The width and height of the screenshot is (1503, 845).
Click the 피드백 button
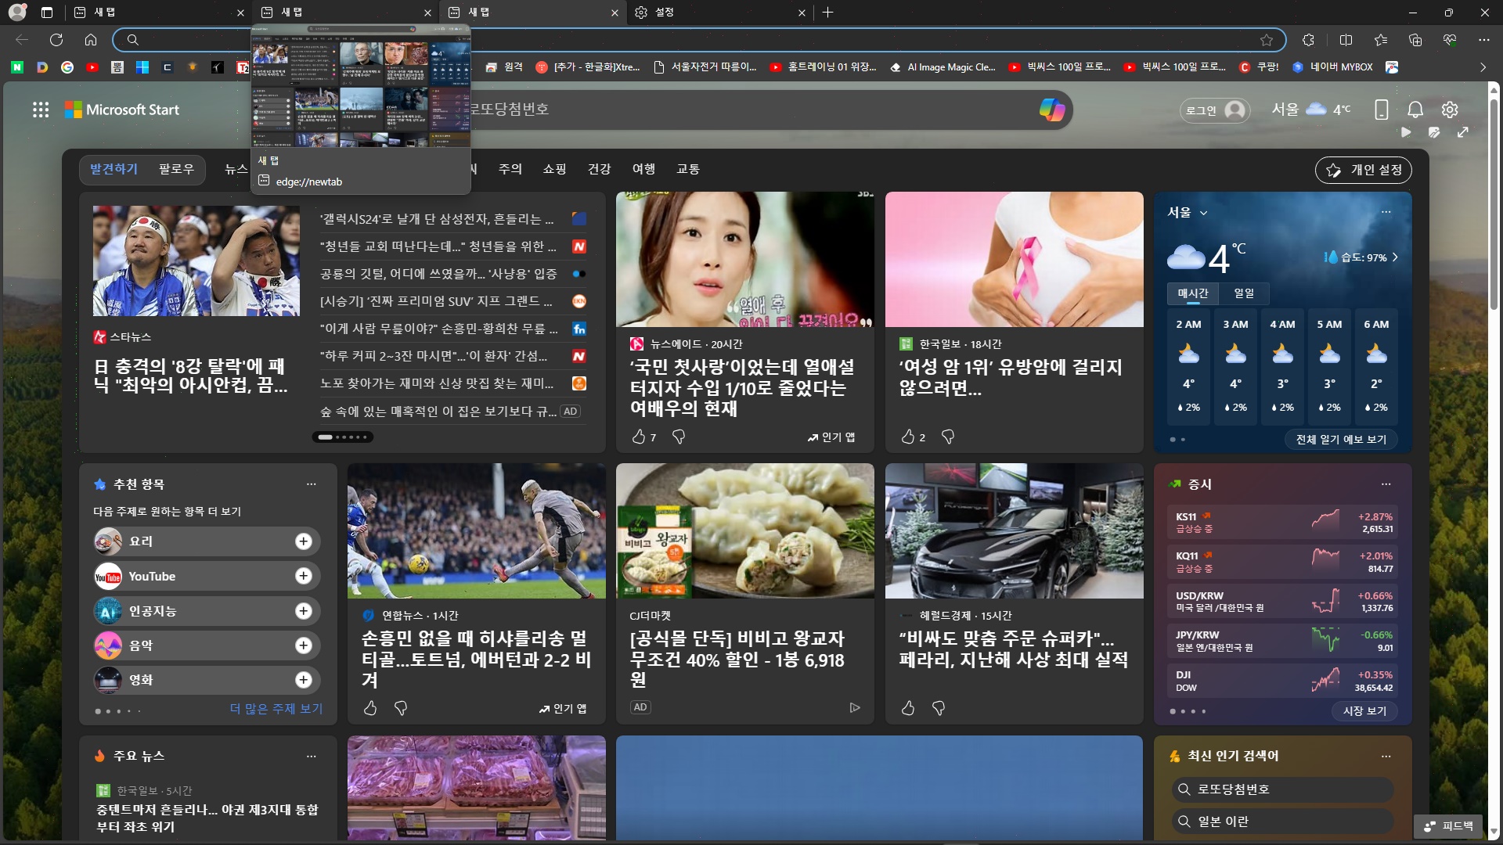tap(1449, 826)
